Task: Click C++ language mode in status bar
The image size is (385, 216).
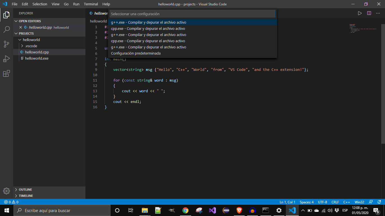Action: [x=347, y=202]
